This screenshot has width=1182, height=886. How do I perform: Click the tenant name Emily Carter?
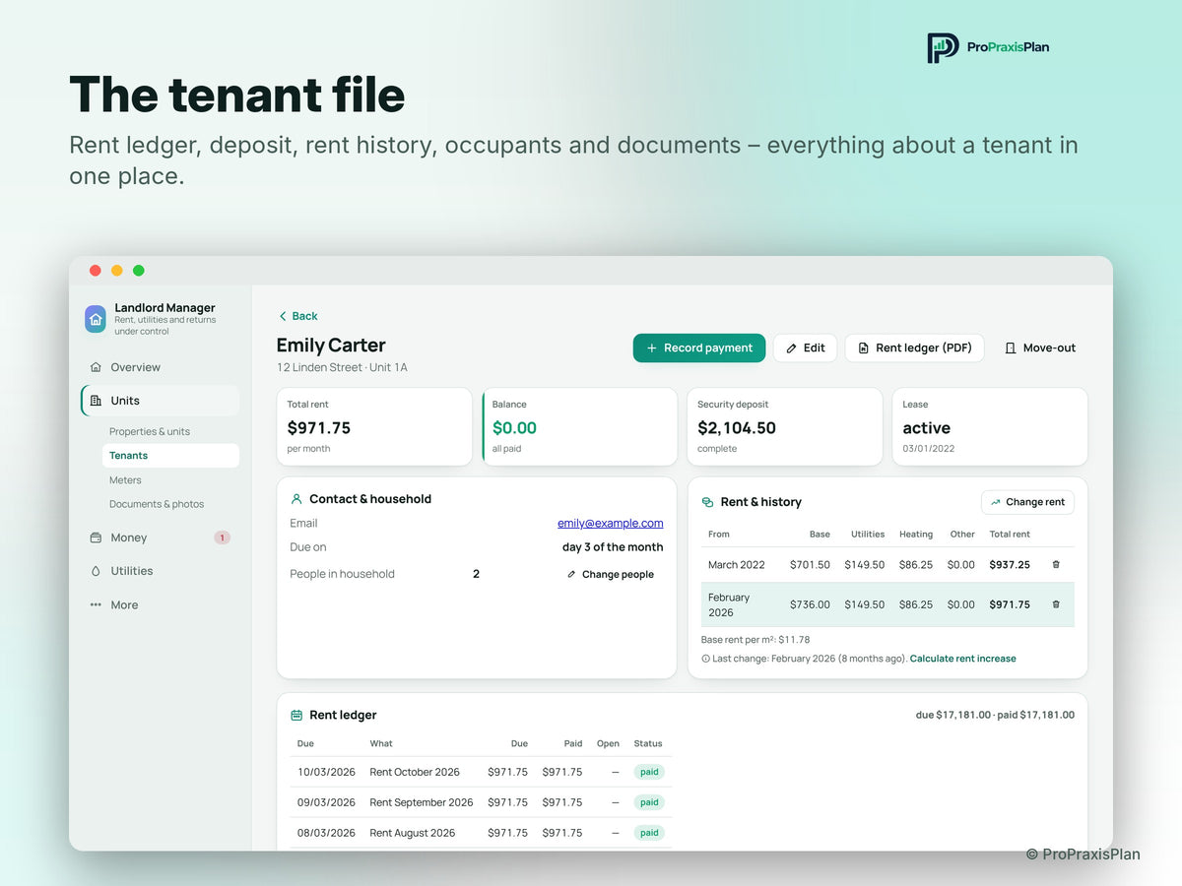tap(331, 346)
